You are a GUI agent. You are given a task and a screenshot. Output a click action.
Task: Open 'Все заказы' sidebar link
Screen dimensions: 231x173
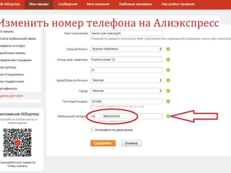tap(7, 31)
